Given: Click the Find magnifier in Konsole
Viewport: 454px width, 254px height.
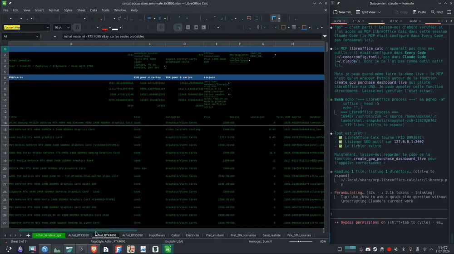Looking at the screenshot, I should [437, 12].
